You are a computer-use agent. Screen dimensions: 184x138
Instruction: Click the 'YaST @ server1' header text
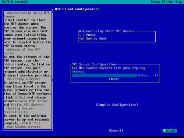click(15, 2)
